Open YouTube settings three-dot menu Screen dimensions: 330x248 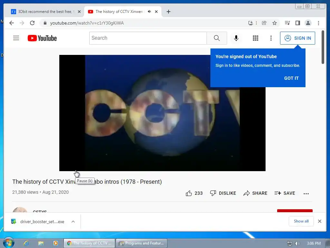coord(271,38)
